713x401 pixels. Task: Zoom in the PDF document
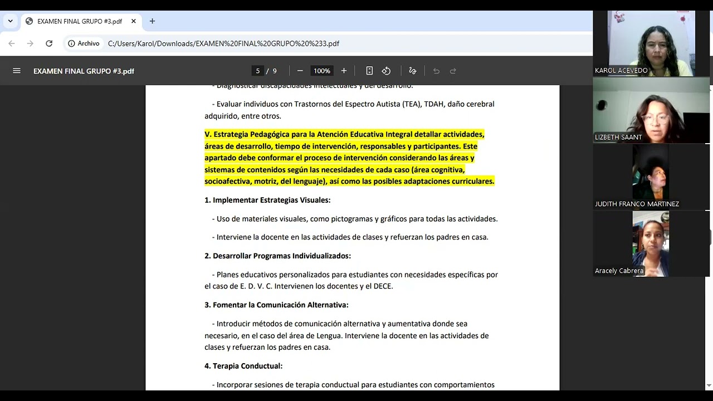(x=344, y=71)
